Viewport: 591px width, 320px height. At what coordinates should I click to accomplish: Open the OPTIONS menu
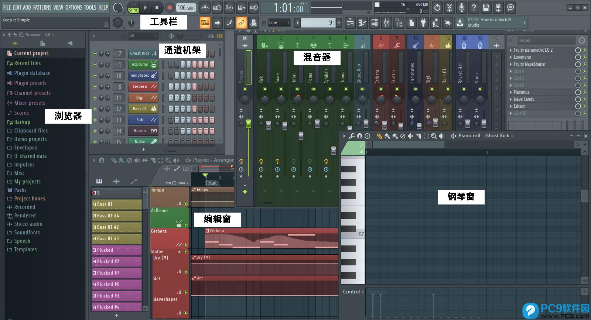click(x=74, y=7)
